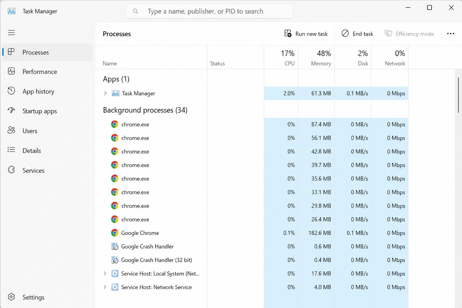The width and height of the screenshot is (462, 308).
Task: Select the chrome.exe row using 42.8 MB
Action: pyautogui.click(x=252, y=151)
